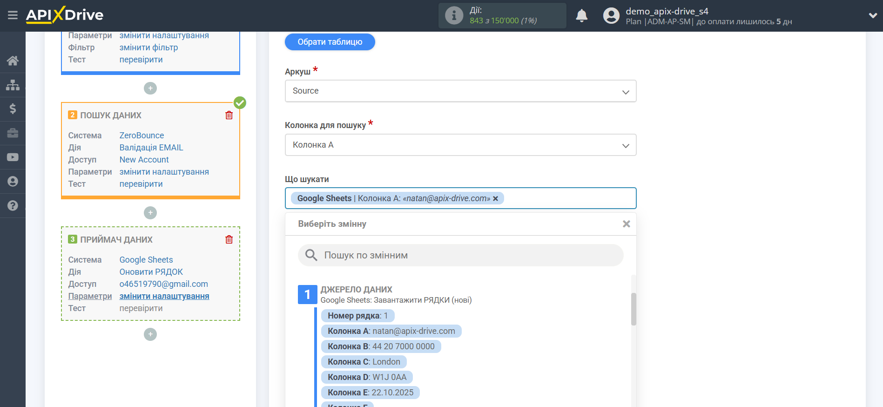The image size is (883, 407).
Task: Click the ПОШУК ДАНИХ block title
Action: coord(111,115)
